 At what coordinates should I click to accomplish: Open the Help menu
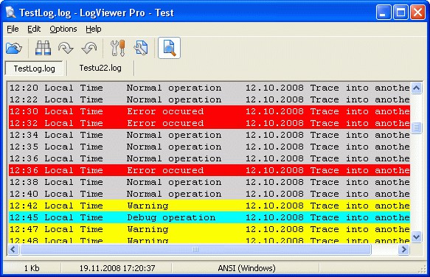coord(93,29)
